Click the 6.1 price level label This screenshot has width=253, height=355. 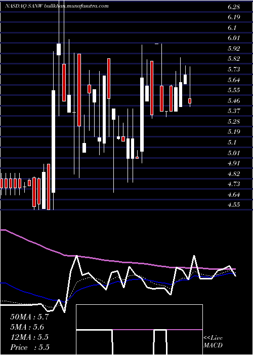[x=232, y=27]
